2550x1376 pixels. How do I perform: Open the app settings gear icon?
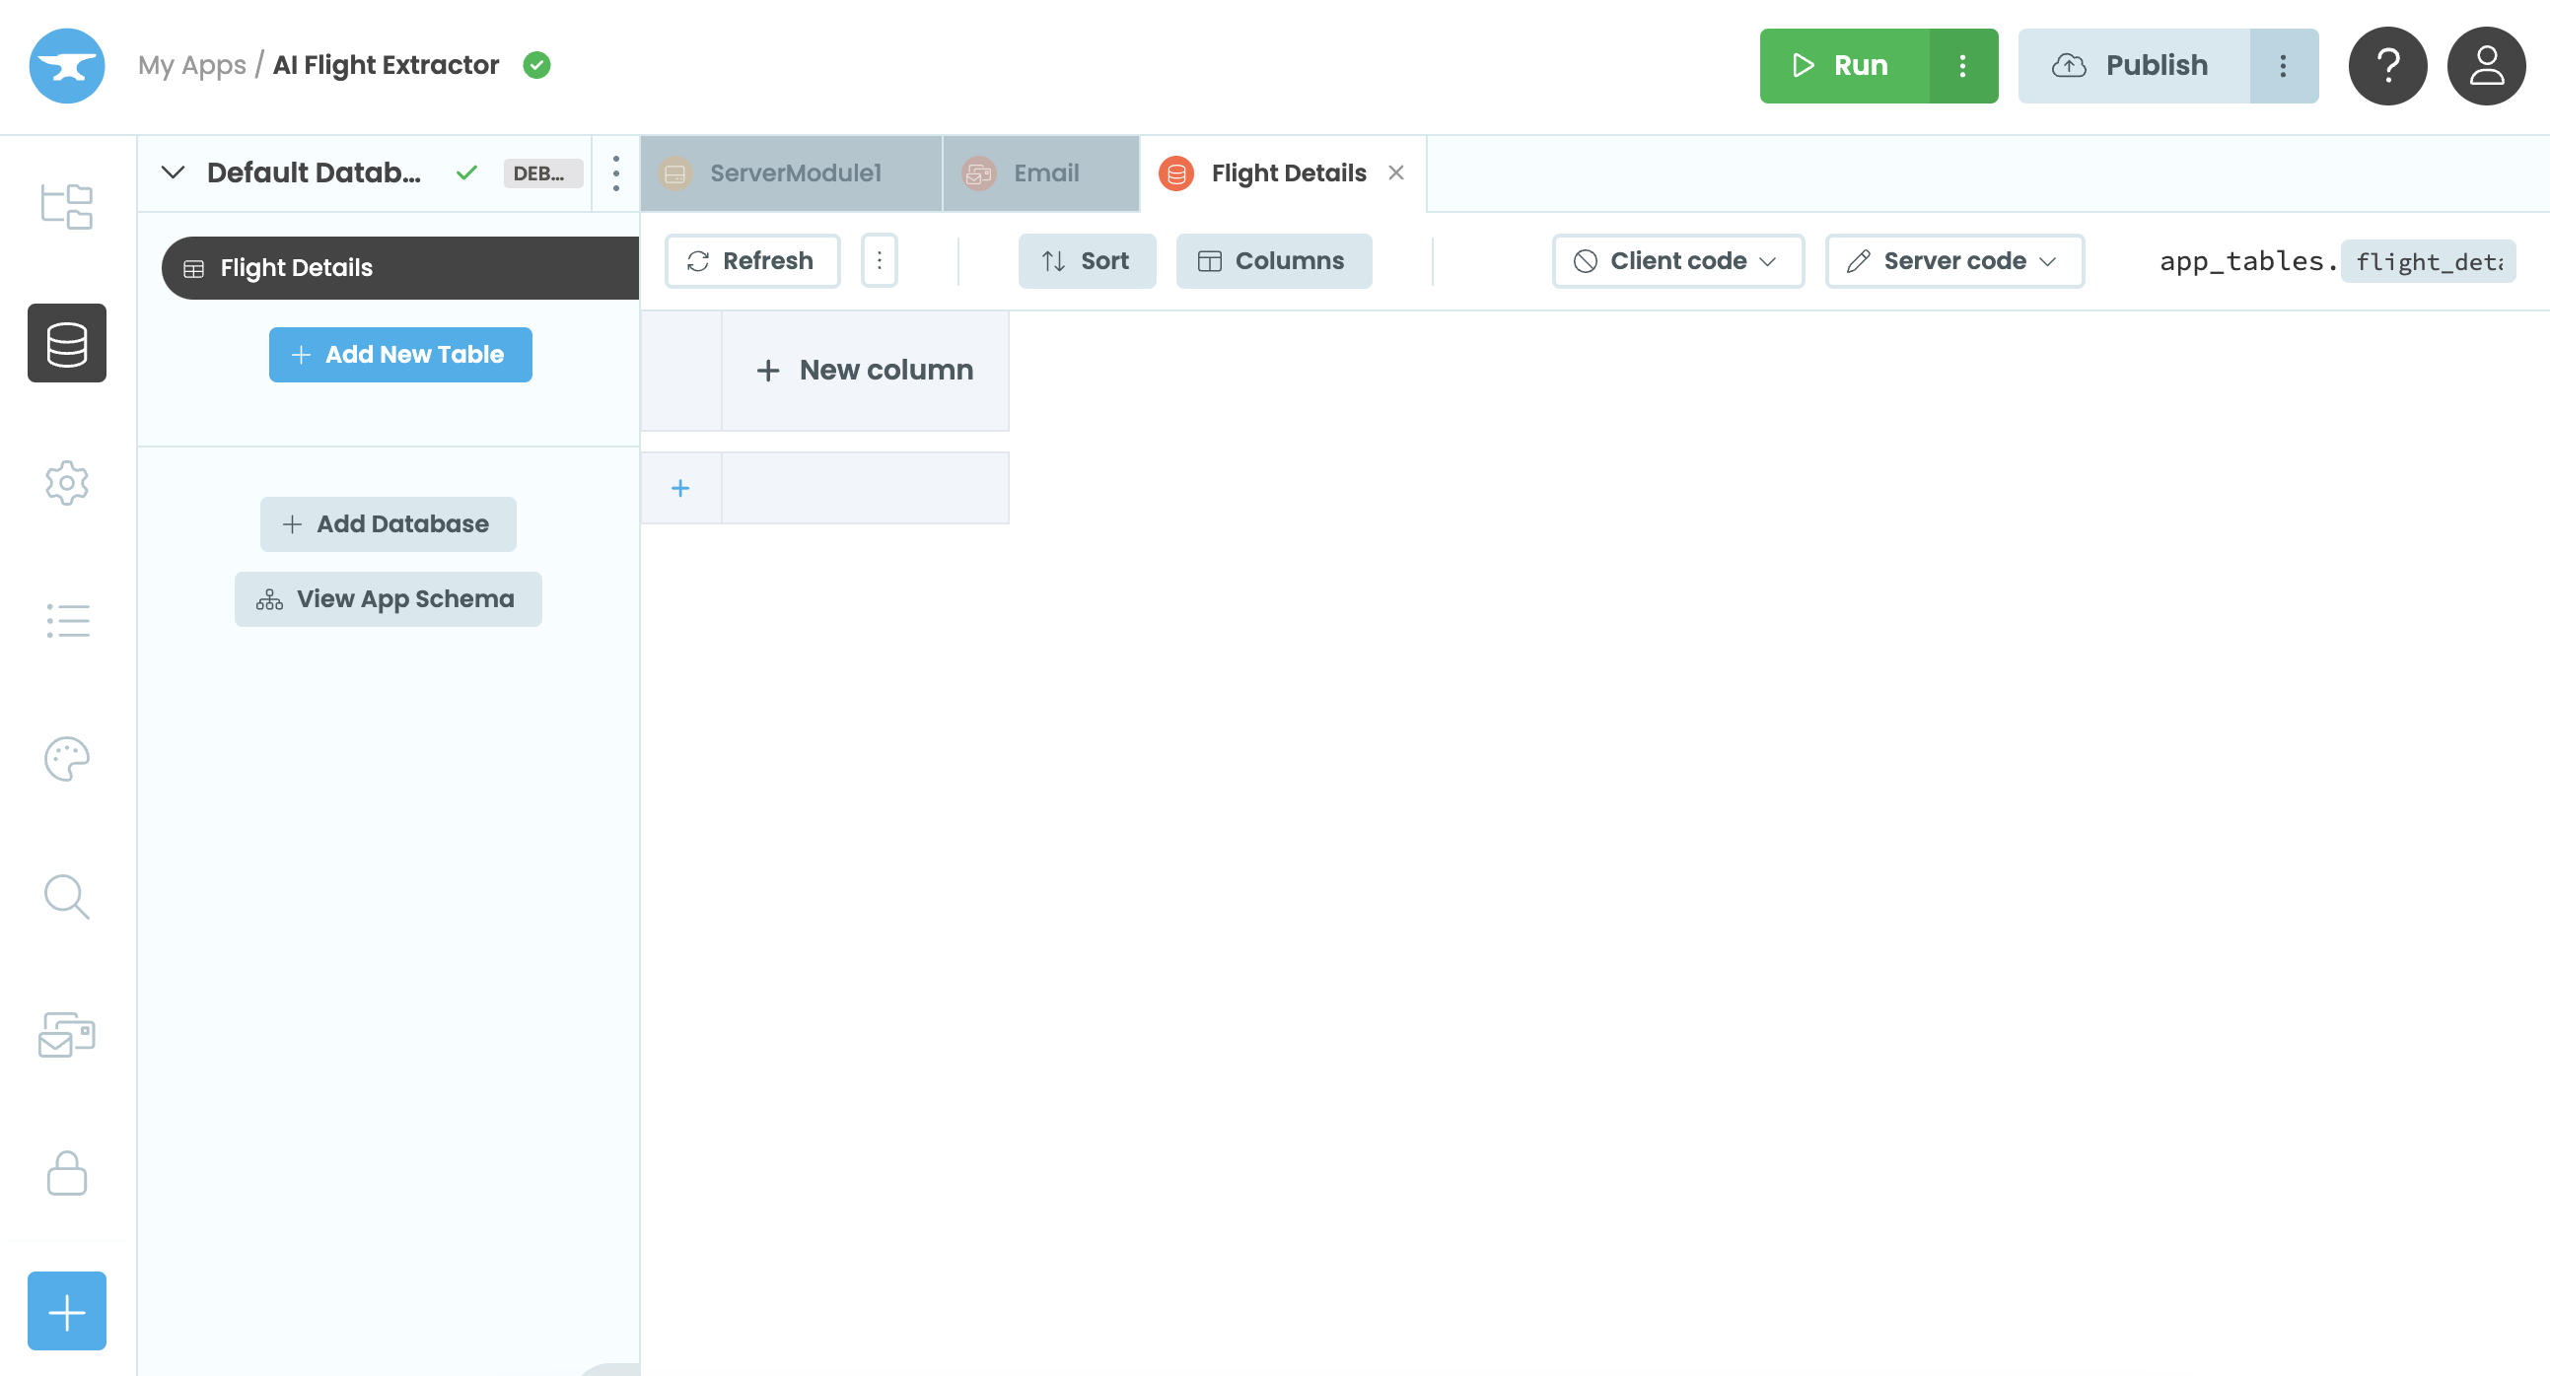[x=66, y=484]
